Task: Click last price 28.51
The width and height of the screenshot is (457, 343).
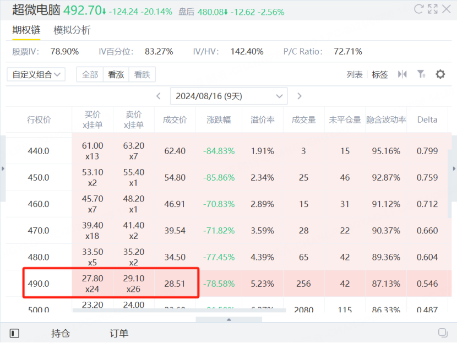Action: (x=175, y=284)
